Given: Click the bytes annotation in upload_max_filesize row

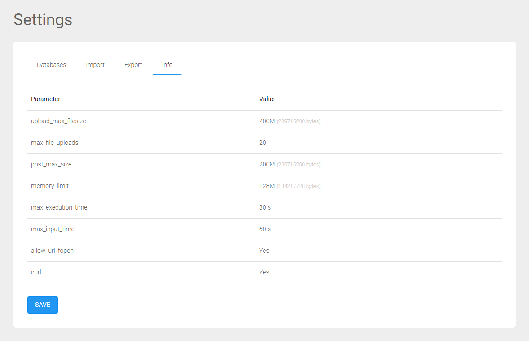Looking at the screenshot, I should (299, 121).
